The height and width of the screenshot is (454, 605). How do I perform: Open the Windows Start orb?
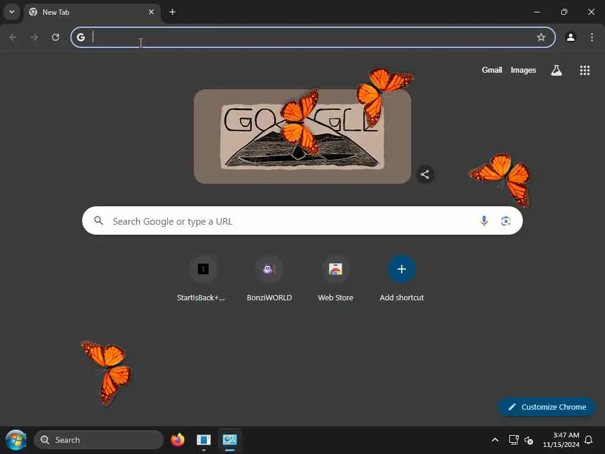click(16, 440)
